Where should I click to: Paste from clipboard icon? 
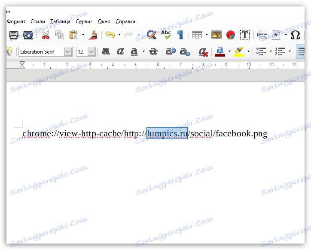click(x=74, y=35)
